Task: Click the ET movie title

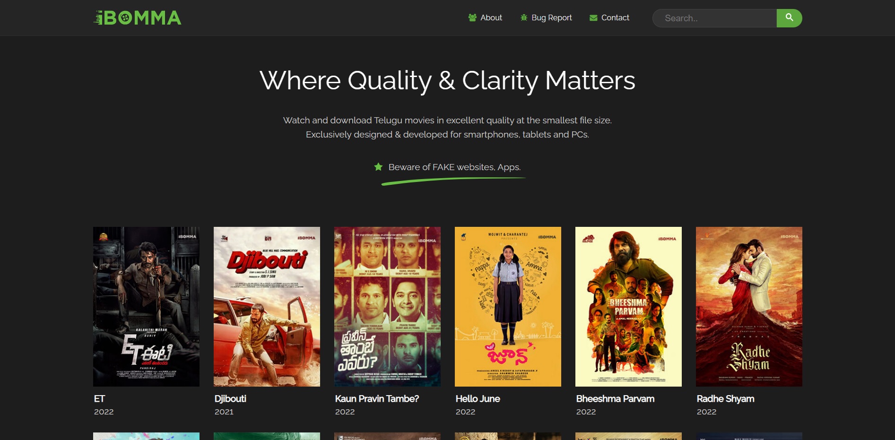Action: pyautogui.click(x=99, y=398)
